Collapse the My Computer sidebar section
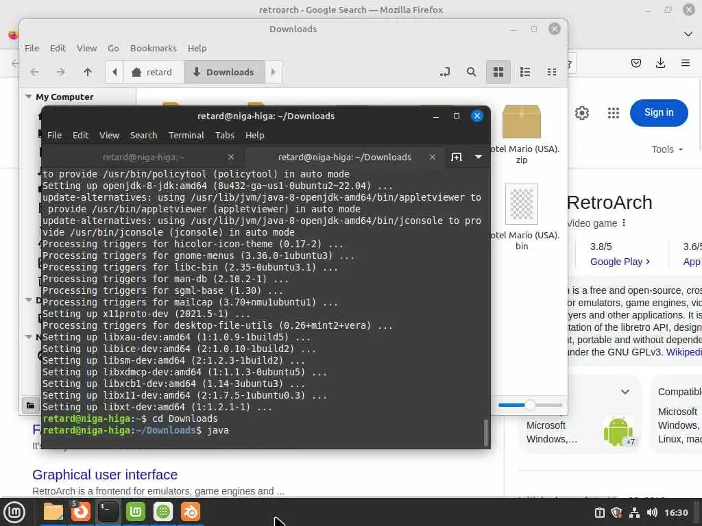This screenshot has height=526, width=702. coord(29,97)
